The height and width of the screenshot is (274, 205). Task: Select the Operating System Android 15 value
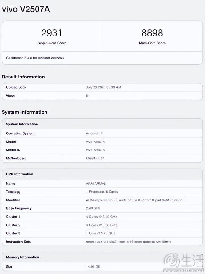94,133
